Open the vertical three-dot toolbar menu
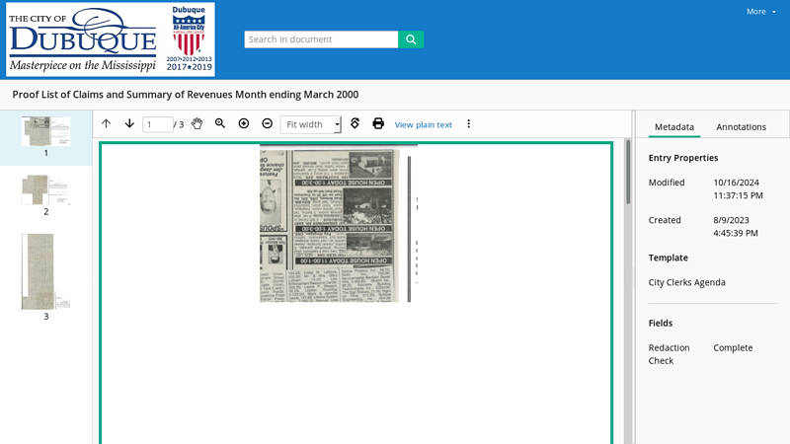 (469, 124)
